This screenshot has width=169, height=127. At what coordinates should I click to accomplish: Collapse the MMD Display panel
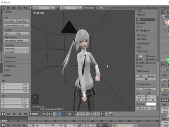click(143, 51)
